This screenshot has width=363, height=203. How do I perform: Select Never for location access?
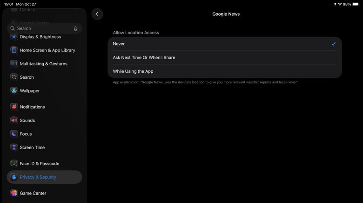click(225, 44)
